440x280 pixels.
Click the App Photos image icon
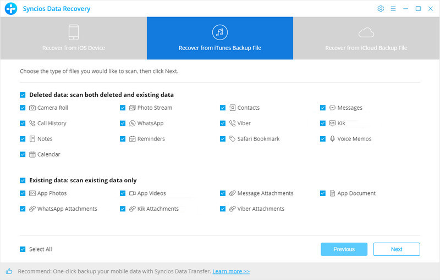32,193
